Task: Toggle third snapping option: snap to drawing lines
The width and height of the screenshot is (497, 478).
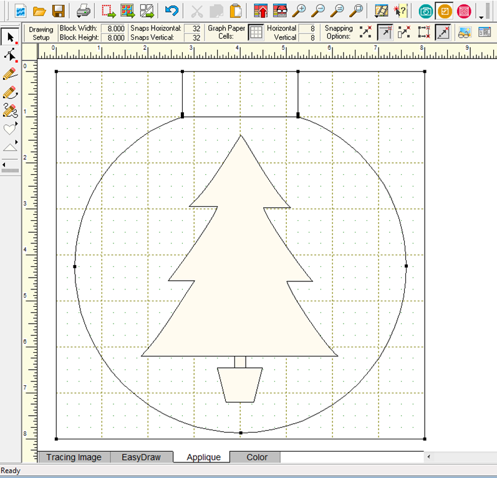Action: (x=404, y=32)
